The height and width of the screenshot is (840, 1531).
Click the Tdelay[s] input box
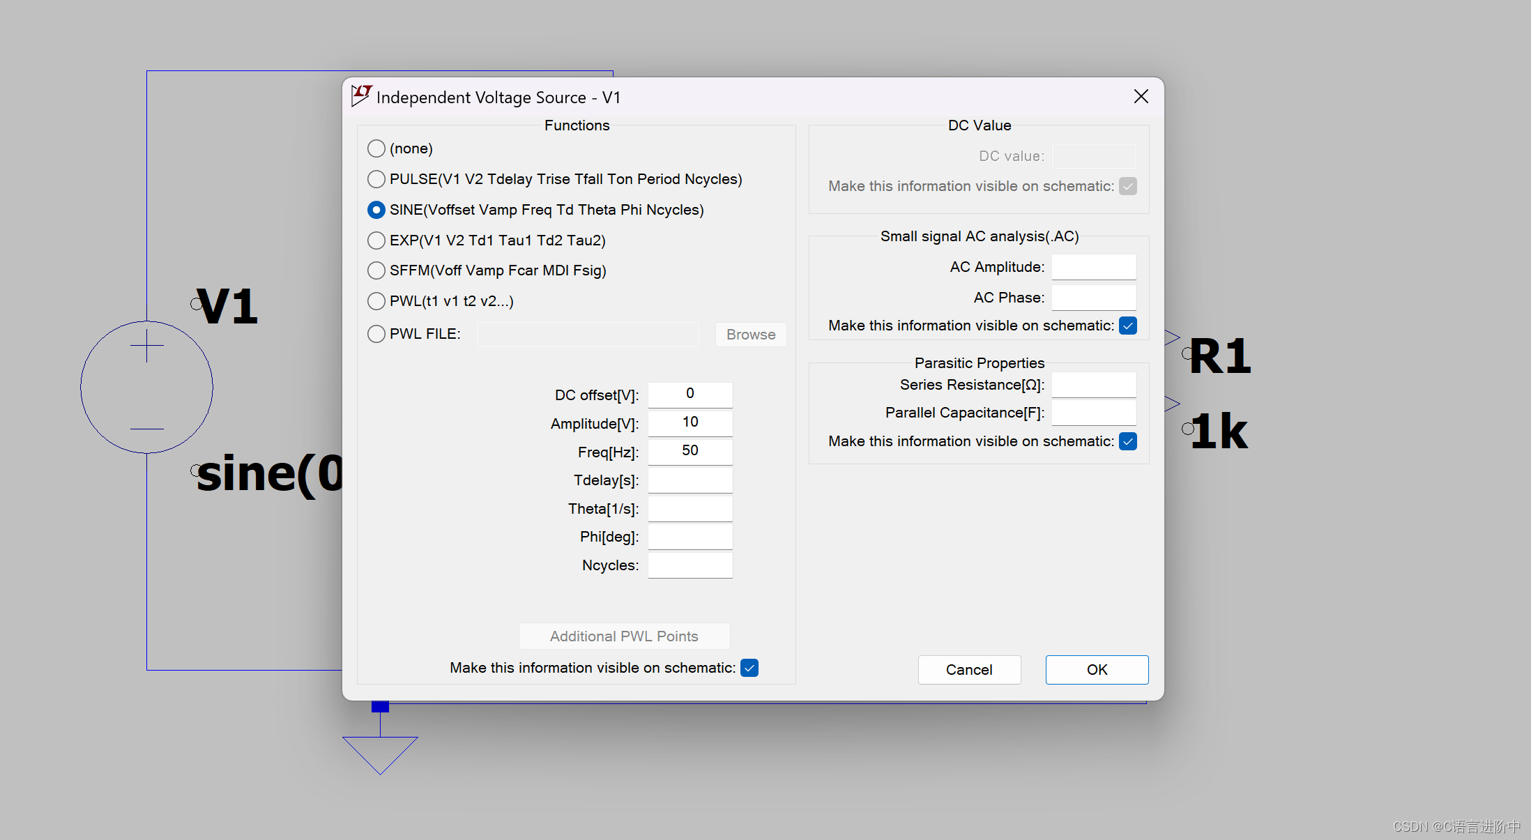(x=690, y=480)
